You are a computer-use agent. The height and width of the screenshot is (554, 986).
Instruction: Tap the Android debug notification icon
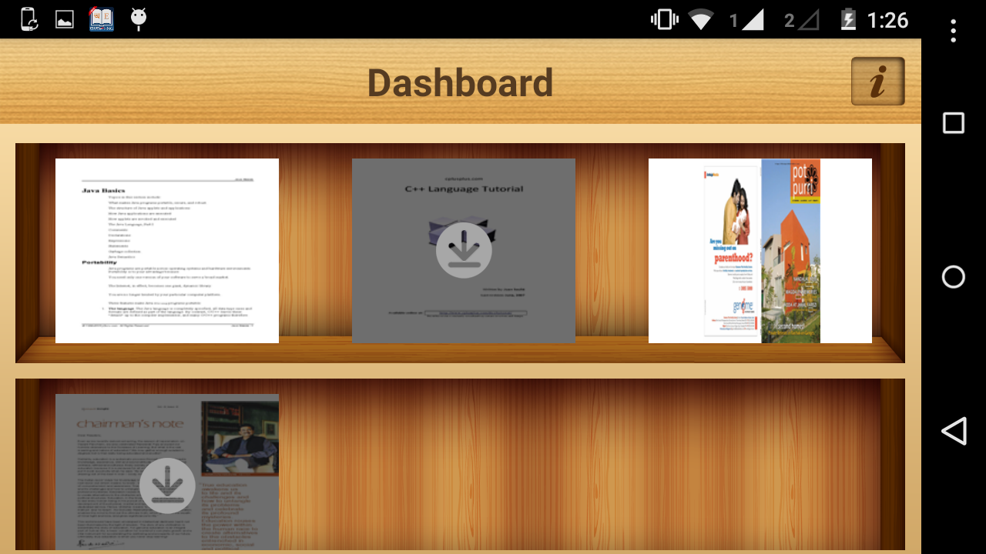click(x=139, y=19)
